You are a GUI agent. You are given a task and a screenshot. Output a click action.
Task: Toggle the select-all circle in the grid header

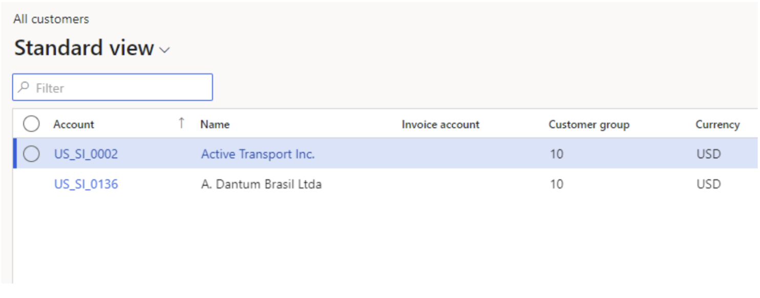click(31, 124)
